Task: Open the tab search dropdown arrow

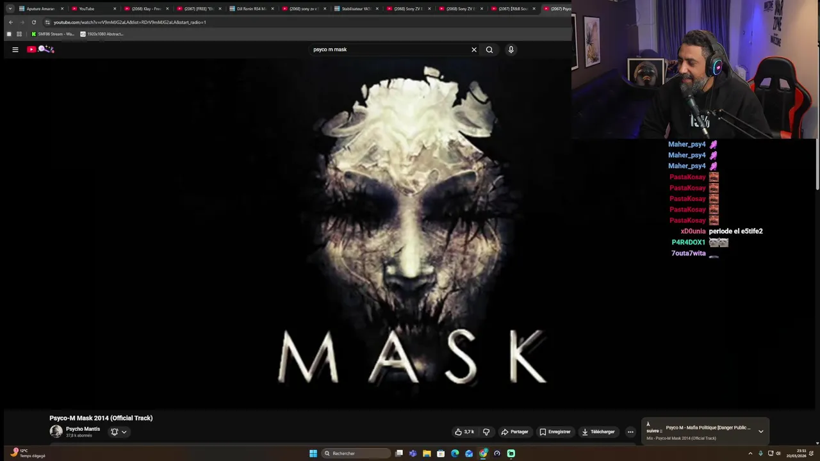Action: coord(10,8)
